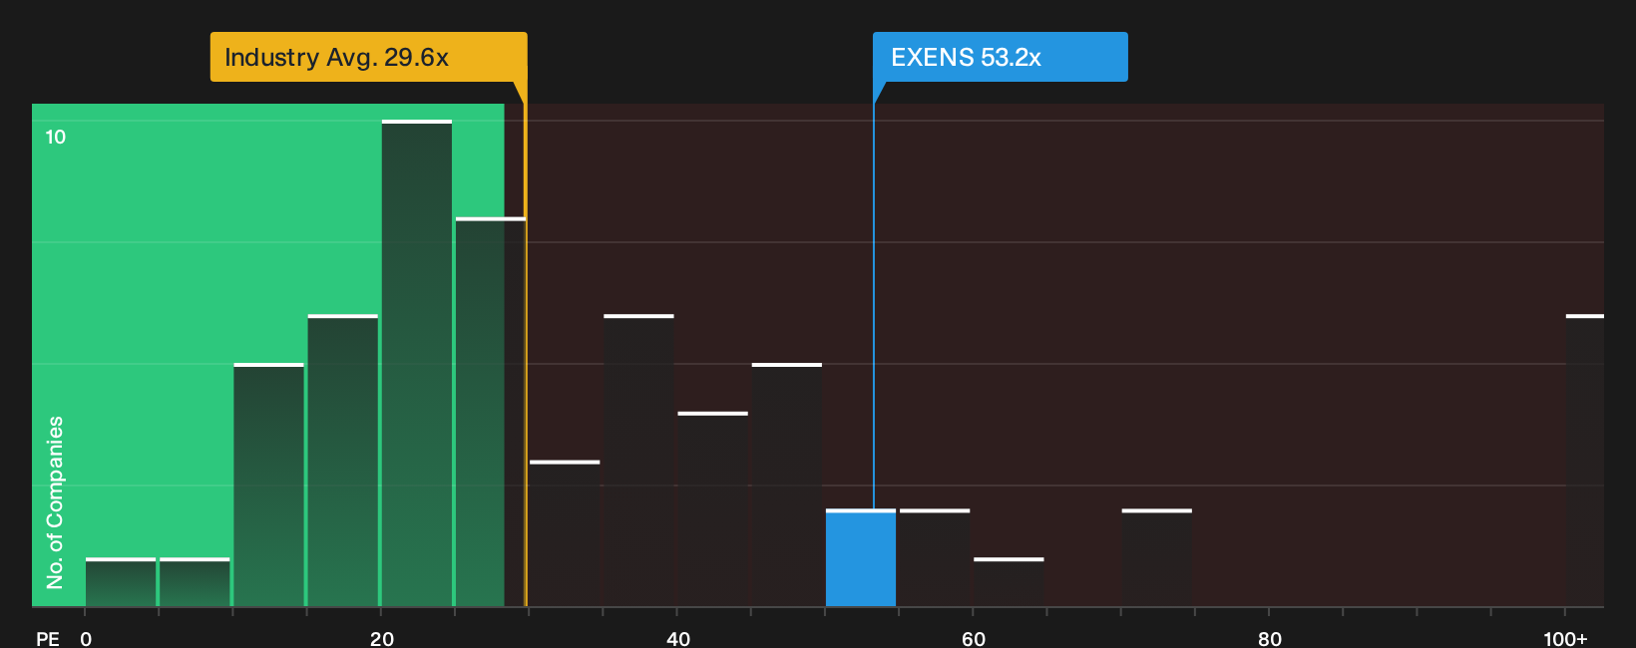This screenshot has height=648, width=1636.
Task: Click the bar for PE 40-45
Action: click(712, 509)
